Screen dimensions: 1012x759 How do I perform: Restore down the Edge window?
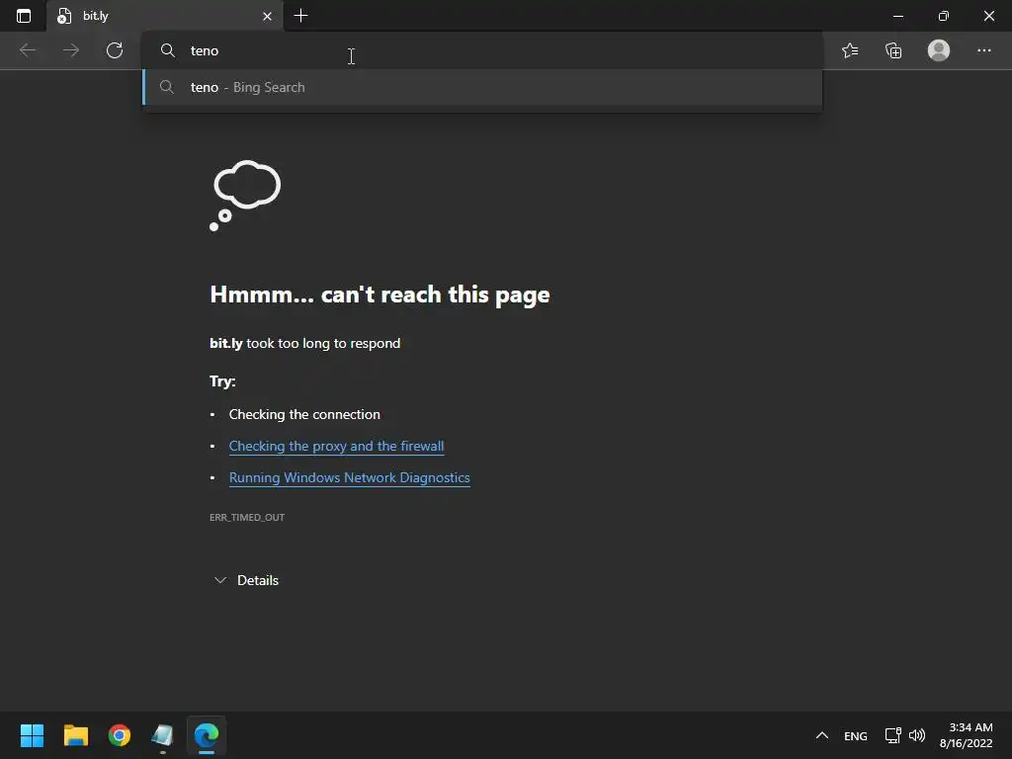coord(944,16)
